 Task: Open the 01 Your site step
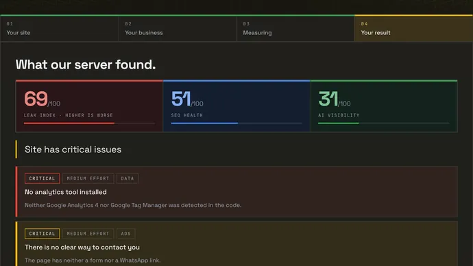[x=60, y=29]
